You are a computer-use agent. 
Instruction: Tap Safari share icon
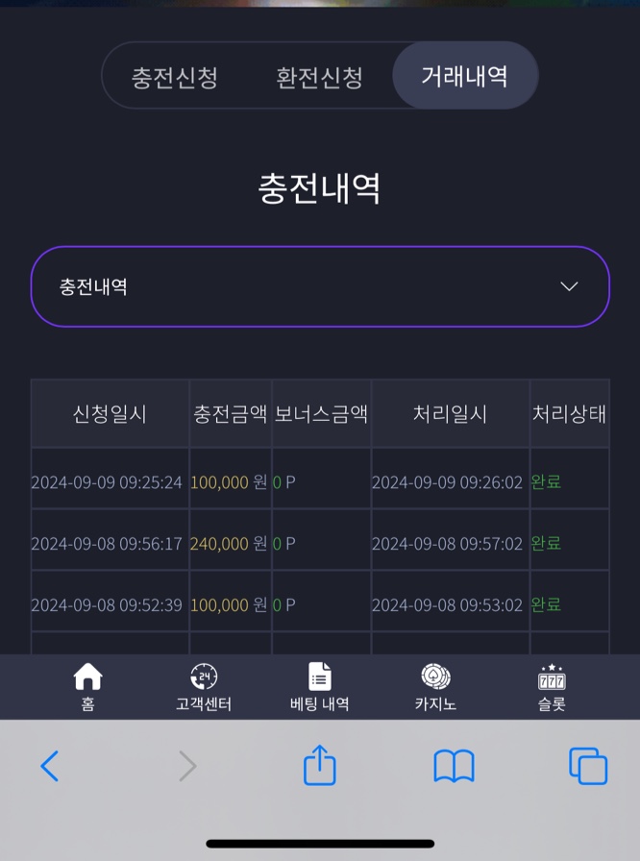319,764
